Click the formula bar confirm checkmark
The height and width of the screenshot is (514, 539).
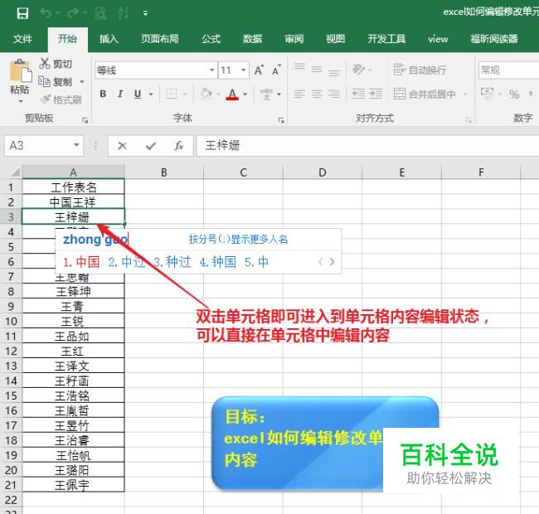pos(151,146)
